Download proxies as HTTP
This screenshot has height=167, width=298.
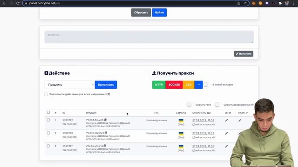coord(159,84)
